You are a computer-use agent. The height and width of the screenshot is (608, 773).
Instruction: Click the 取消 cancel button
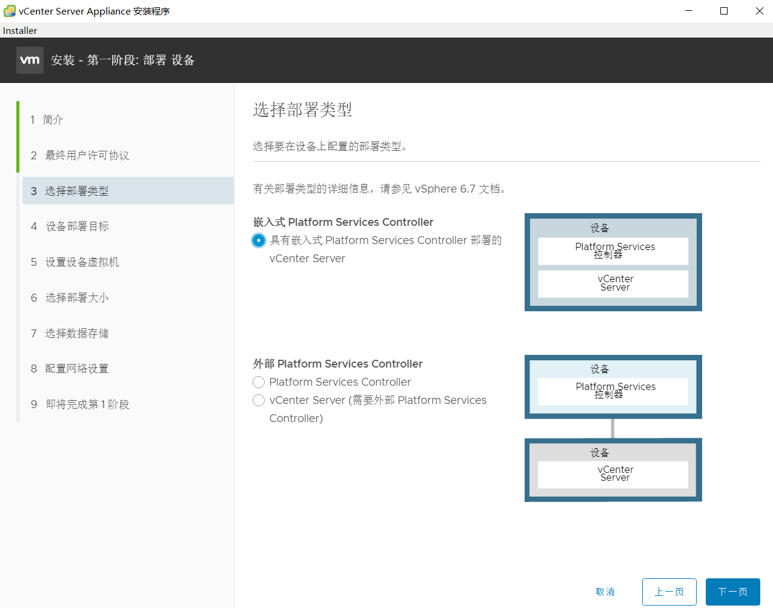(605, 592)
